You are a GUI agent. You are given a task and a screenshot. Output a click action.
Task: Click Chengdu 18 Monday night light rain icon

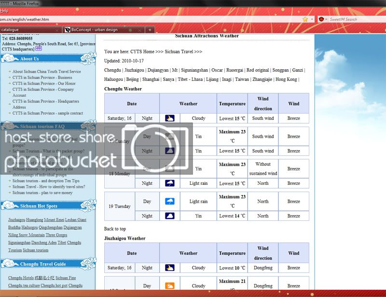click(x=170, y=183)
